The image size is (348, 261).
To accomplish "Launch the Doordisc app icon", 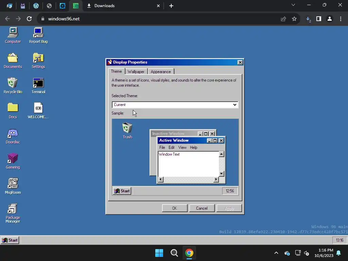I will click(x=13, y=136).
